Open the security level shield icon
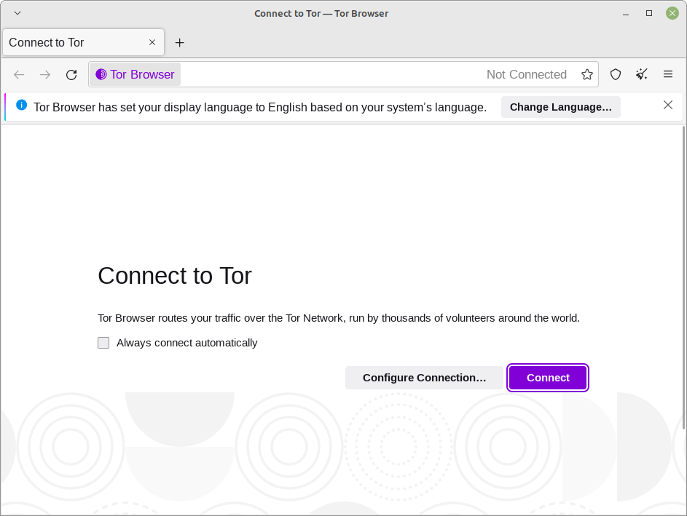Image resolution: width=687 pixels, height=516 pixels. click(616, 74)
